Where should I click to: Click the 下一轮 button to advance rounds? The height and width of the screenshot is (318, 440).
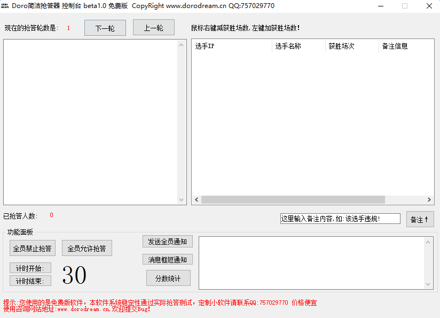pos(104,27)
